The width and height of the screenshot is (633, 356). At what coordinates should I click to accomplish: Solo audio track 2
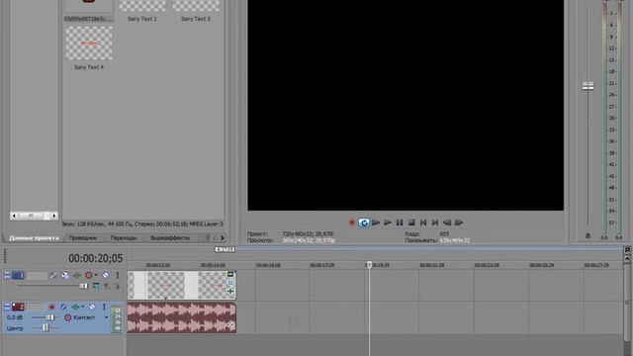click(104, 308)
